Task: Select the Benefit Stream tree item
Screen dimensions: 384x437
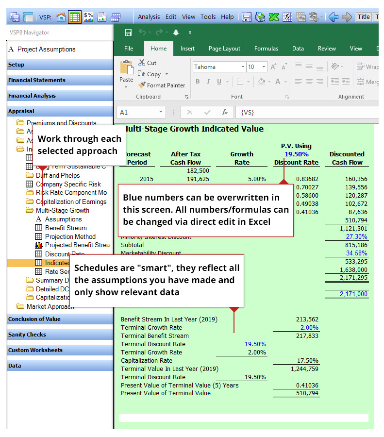Action: (66, 228)
